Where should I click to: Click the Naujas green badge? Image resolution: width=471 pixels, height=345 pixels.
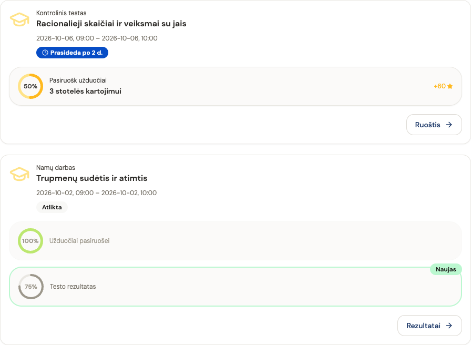pos(446,269)
